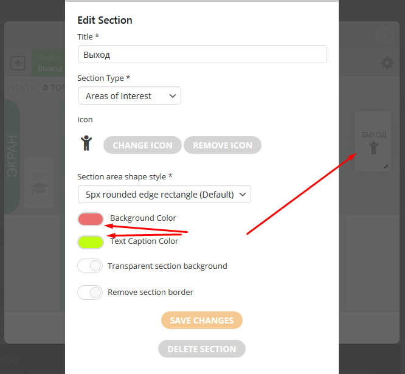The width and height of the screenshot is (405, 374).
Task: Click the green Выход section tab
Action: [x=49, y=63]
